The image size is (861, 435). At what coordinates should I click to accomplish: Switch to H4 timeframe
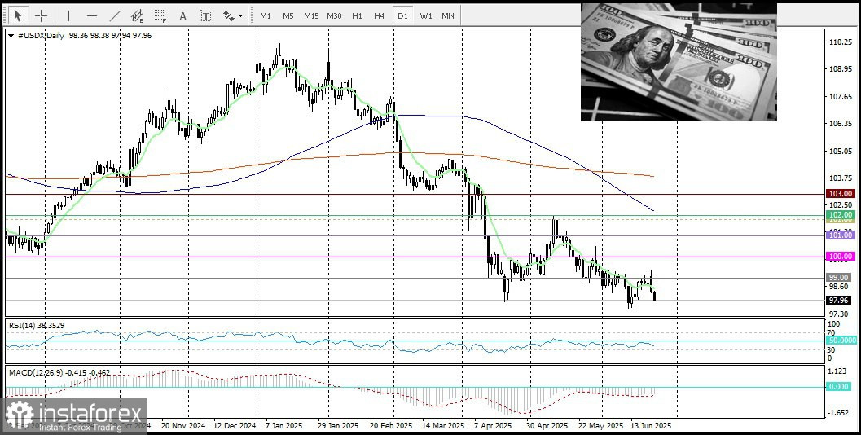pyautogui.click(x=380, y=16)
